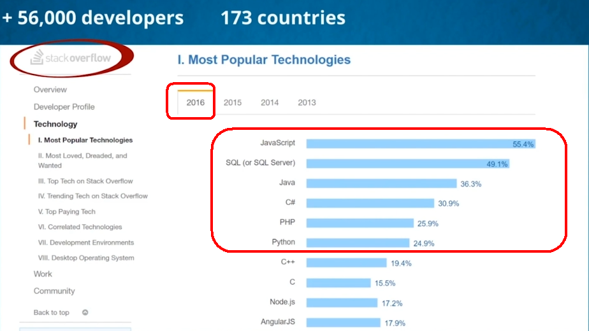Click the C++ bar in chart
Viewport: 589px width, 331px height.
coord(346,263)
